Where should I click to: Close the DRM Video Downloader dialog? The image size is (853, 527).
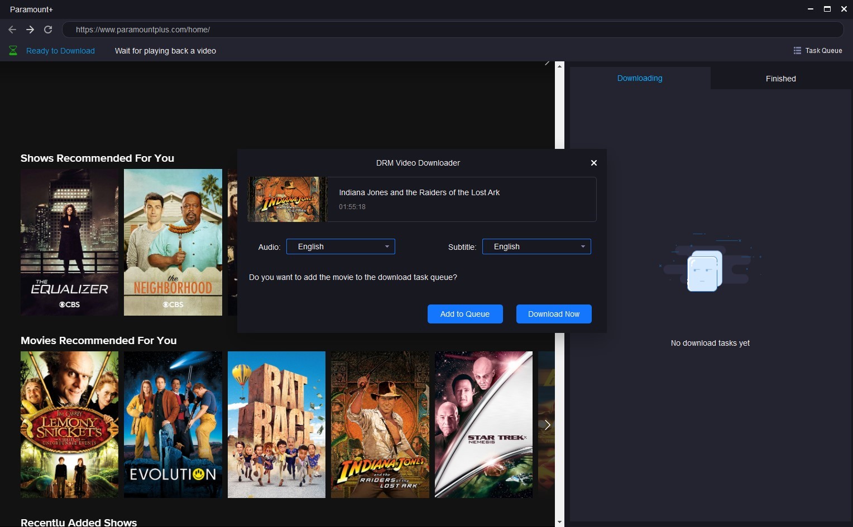click(594, 163)
